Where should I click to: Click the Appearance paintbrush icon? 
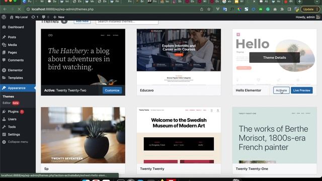[4, 88]
